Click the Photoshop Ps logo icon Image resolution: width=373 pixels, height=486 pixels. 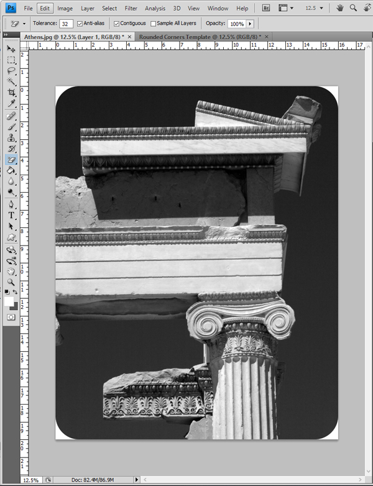[11, 7]
